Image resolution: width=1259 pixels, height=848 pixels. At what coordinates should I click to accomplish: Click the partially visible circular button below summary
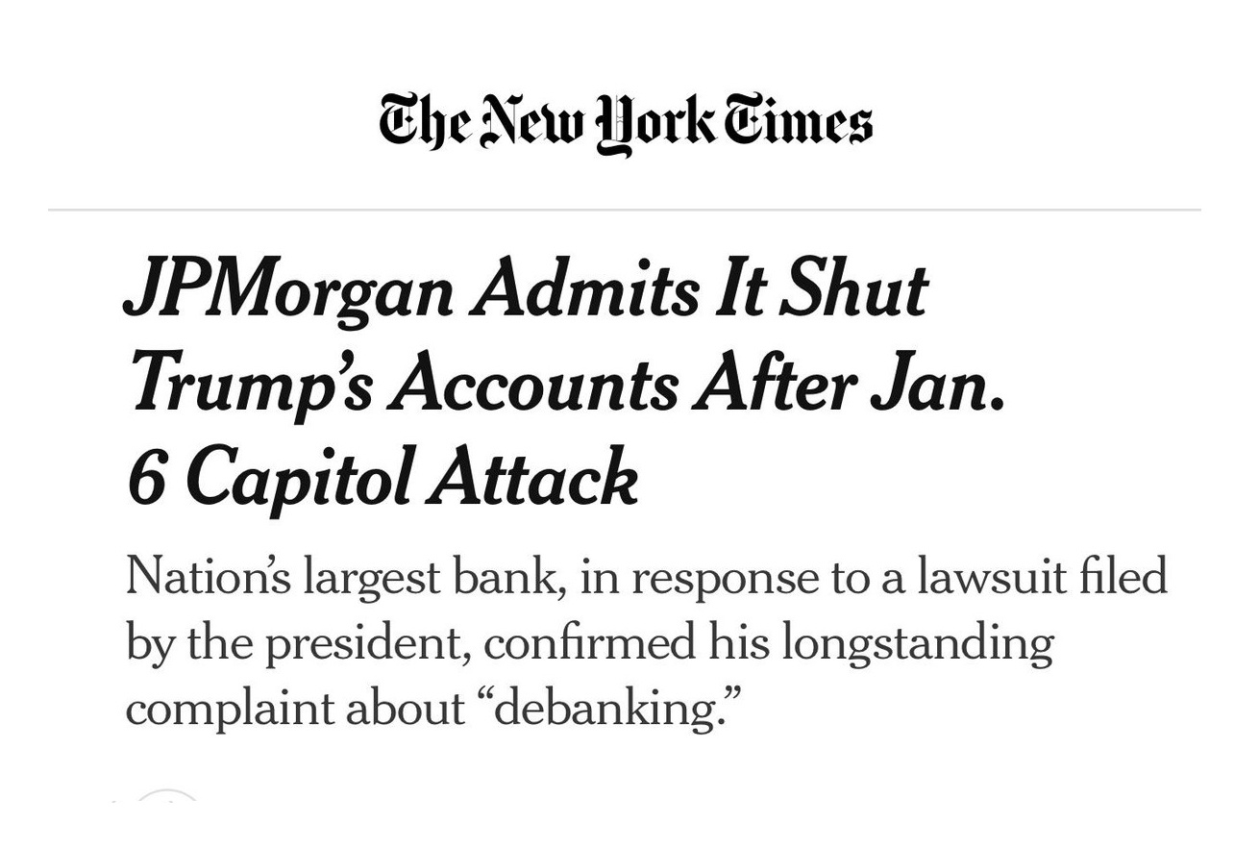tap(167, 796)
